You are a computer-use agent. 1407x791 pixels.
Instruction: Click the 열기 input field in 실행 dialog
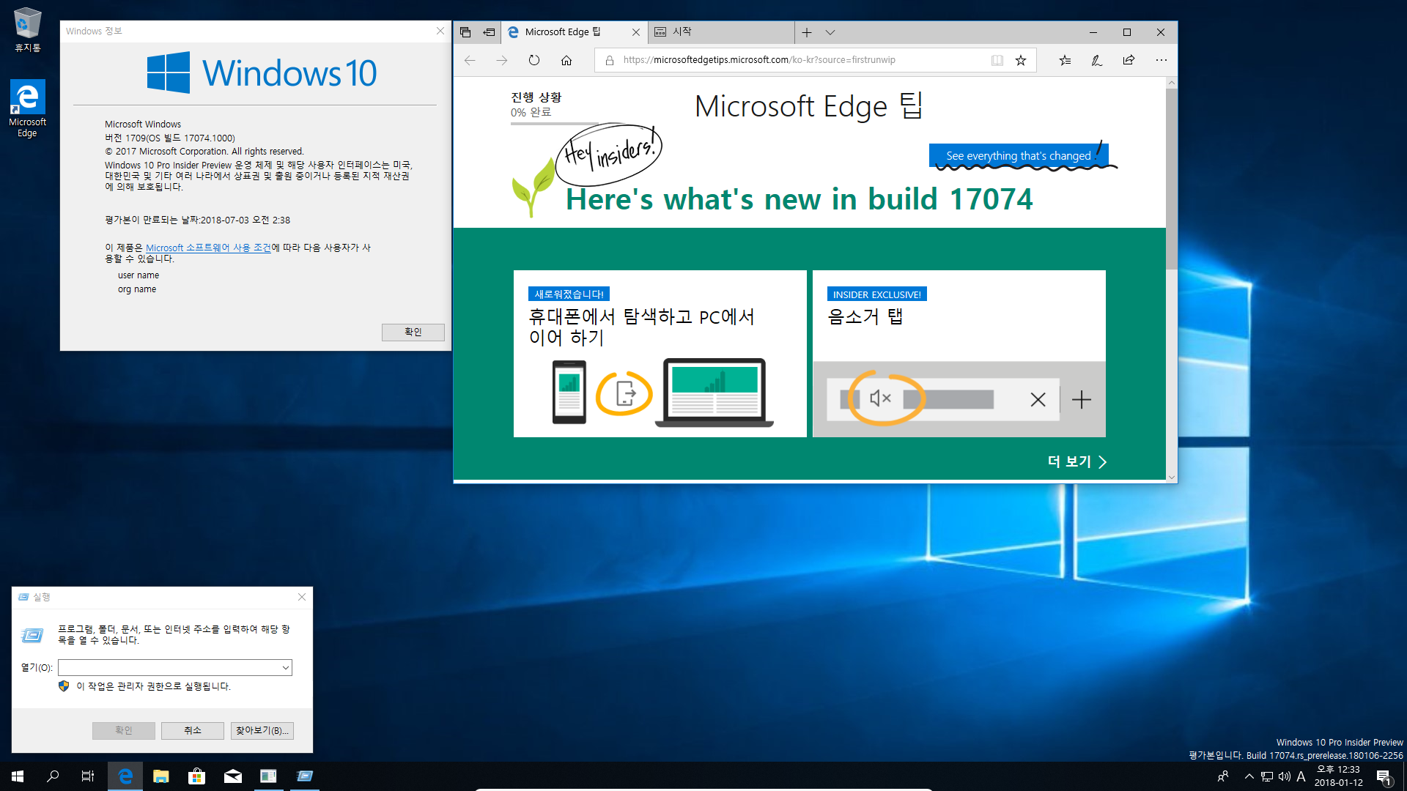point(169,667)
